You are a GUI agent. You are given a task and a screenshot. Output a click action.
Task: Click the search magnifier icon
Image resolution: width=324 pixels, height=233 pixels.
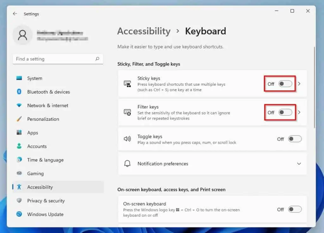coord(97,59)
